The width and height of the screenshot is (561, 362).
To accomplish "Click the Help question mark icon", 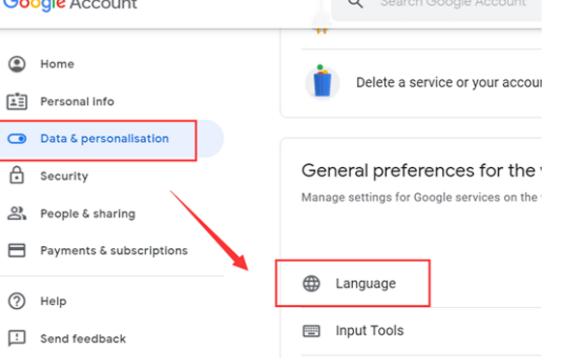I will 16,301.
